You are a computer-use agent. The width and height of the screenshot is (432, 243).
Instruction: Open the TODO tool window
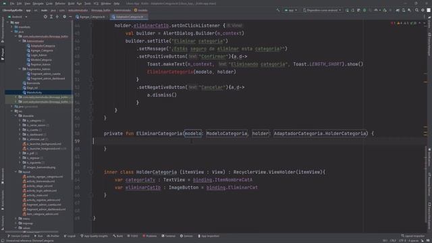pos(132,236)
